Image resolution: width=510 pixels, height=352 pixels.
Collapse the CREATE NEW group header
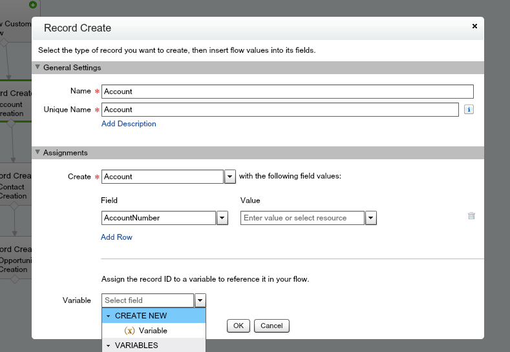[x=109, y=316]
